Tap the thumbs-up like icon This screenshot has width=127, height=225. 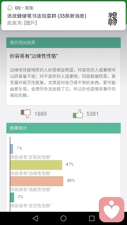[78, 114]
